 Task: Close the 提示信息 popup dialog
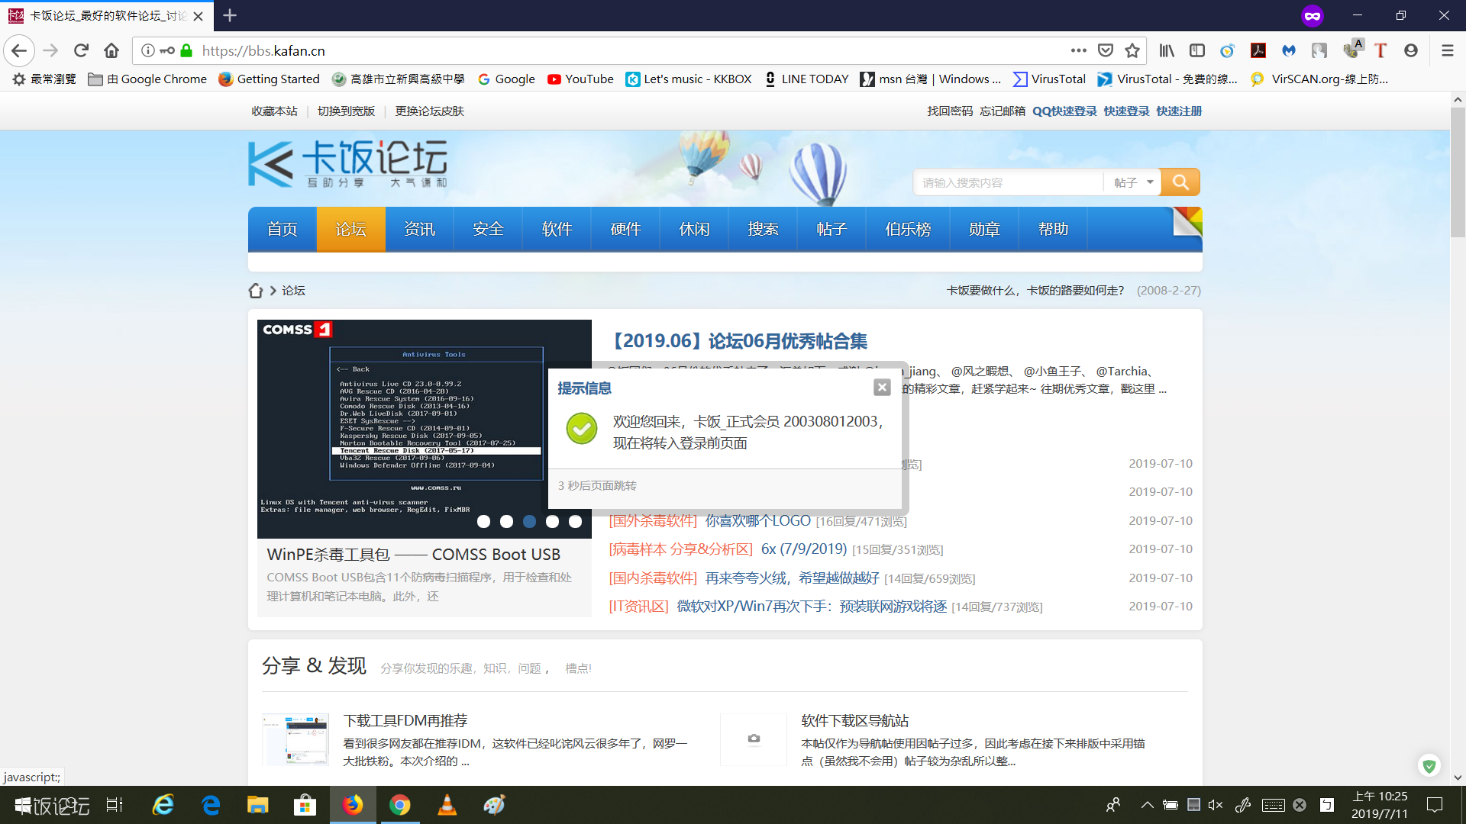coord(882,387)
